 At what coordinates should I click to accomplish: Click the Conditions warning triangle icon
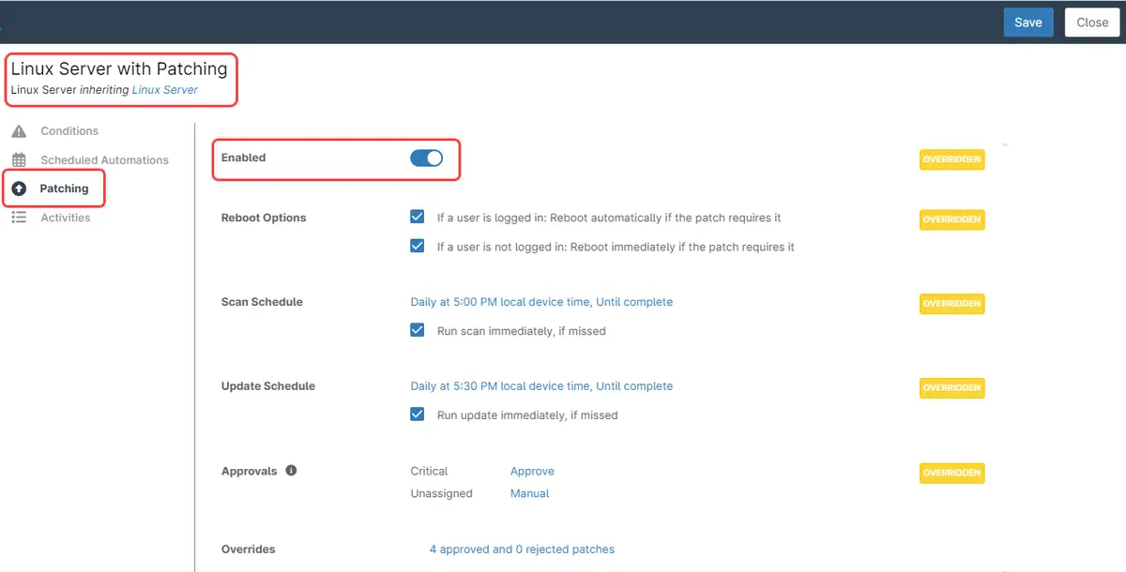[19, 131]
